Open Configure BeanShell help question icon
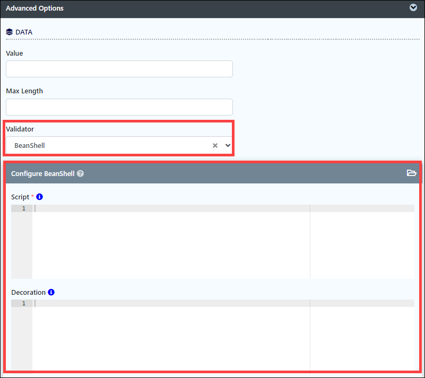The image size is (425, 378). tap(80, 173)
